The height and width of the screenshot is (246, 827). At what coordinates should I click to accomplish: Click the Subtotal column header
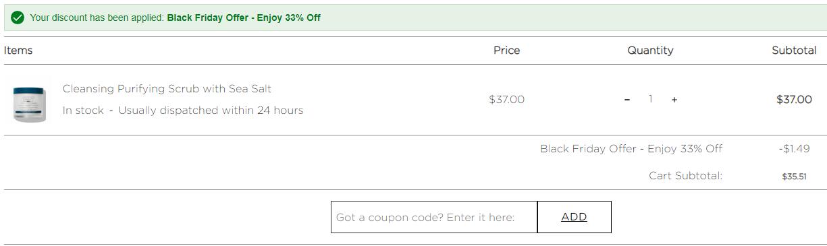tap(794, 51)
